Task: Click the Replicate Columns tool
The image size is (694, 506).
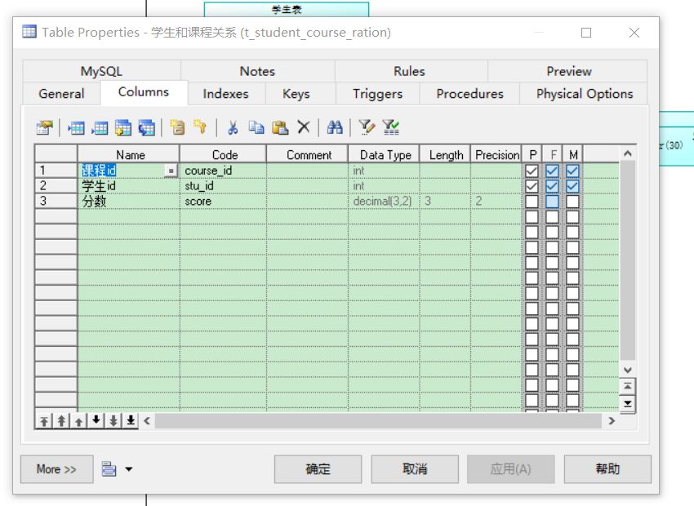Action: click(146, 128)
